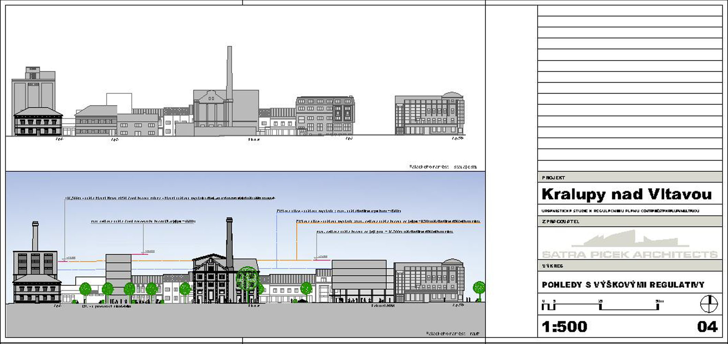Click the VÝKRES header row
This screenshot has height=344, width=728.
[630, 266]
